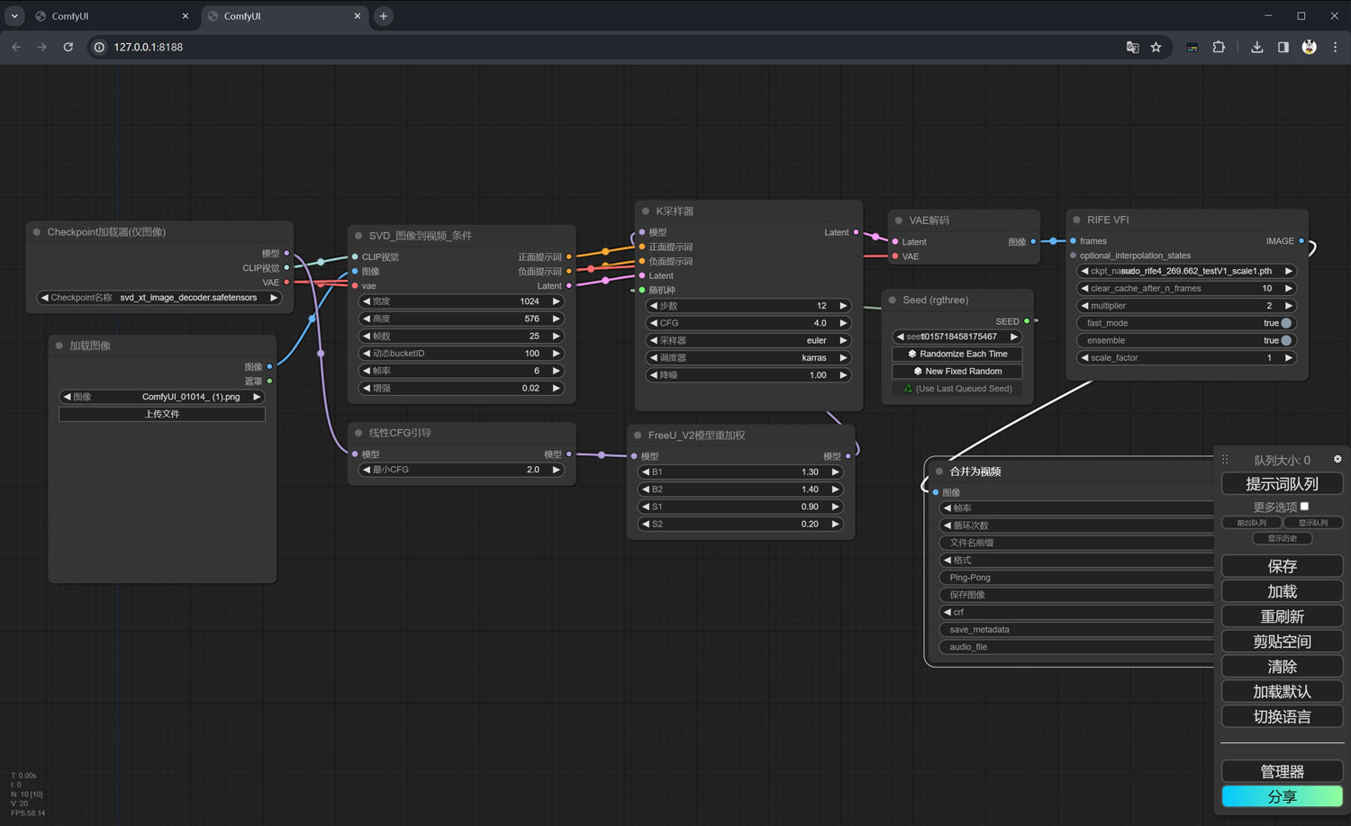Open the browser three-dot menu
Viewport: 1351px width, 826px height.
coord(1335,47)
